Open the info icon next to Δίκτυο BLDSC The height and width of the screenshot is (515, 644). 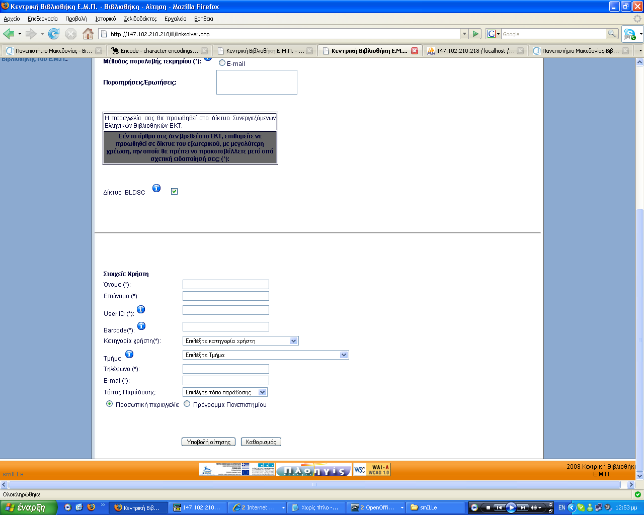(x=156, y=188)
